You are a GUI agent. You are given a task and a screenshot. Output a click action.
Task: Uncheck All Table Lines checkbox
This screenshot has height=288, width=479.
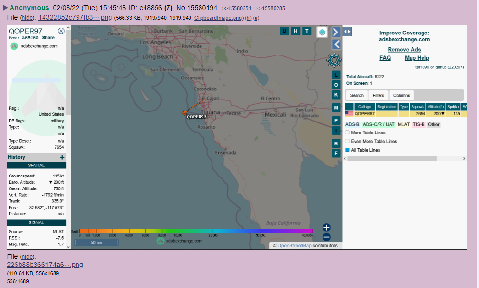[x=347, y=150]
